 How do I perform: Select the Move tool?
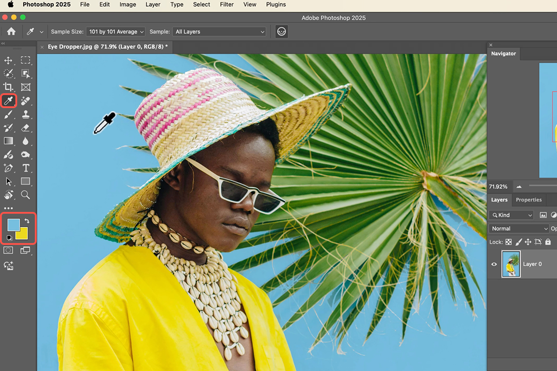click(x=8, y=60)
